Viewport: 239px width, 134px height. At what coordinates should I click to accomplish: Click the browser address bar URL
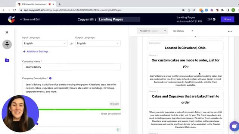(72, 10)
